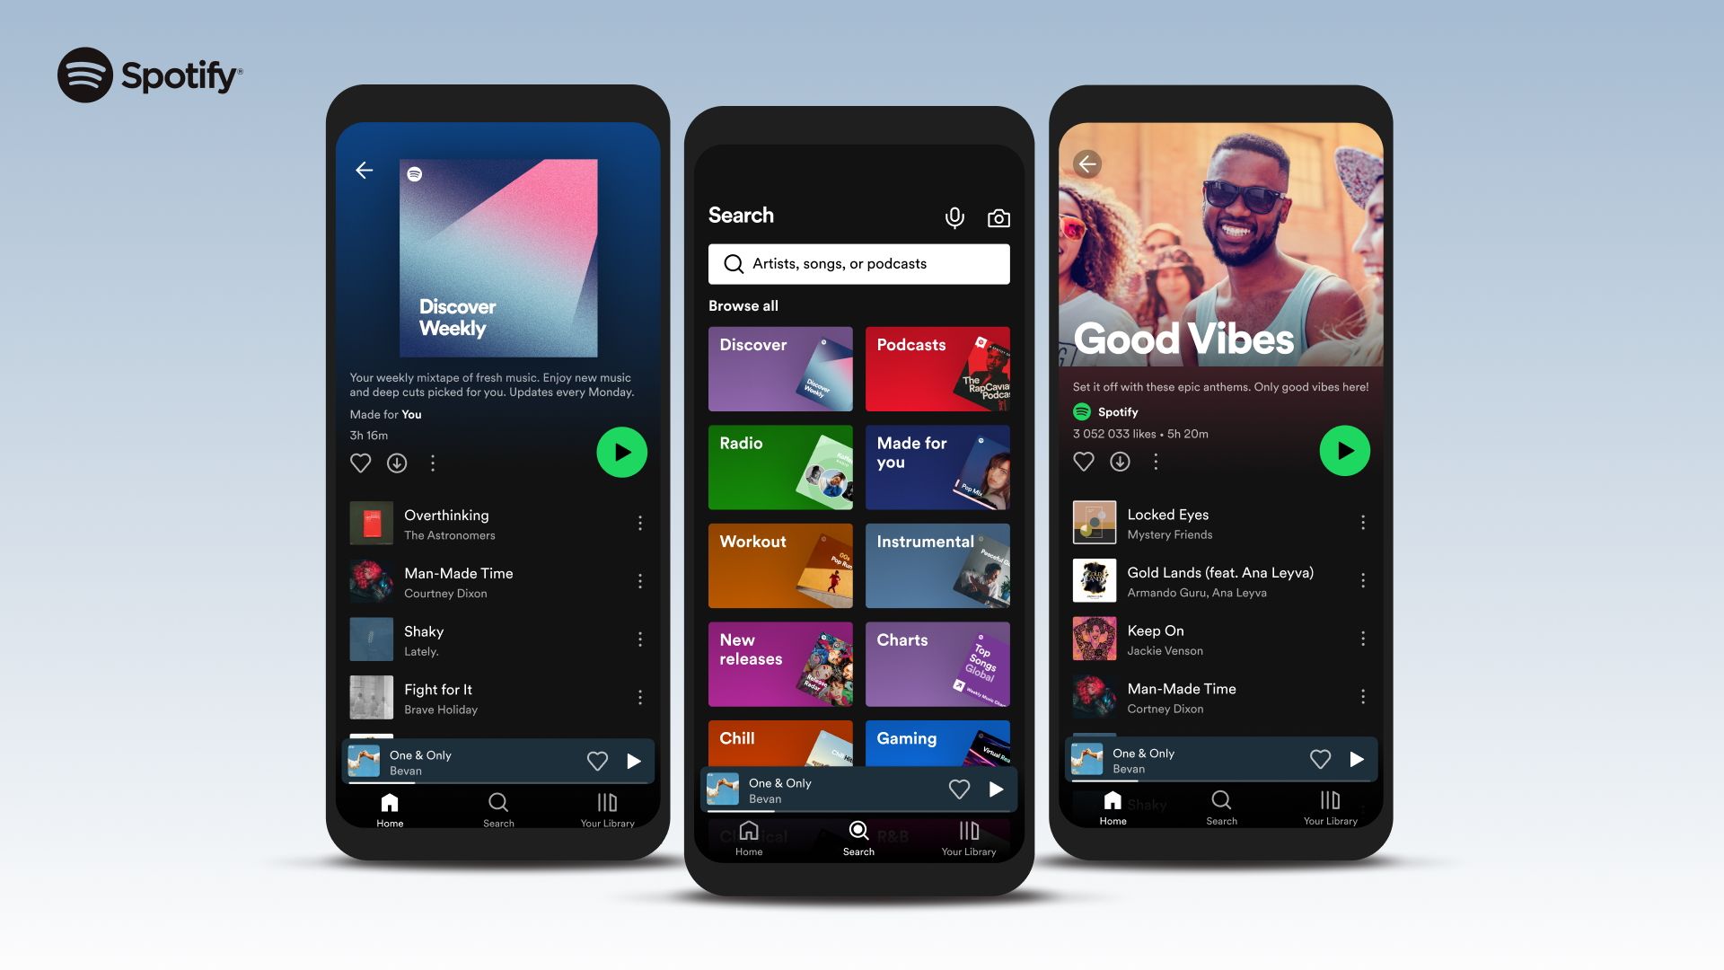Tap the back arrow on Good Vibes screen
The width and height of the screenshot is (1724, 970).
coord(1088,163)
